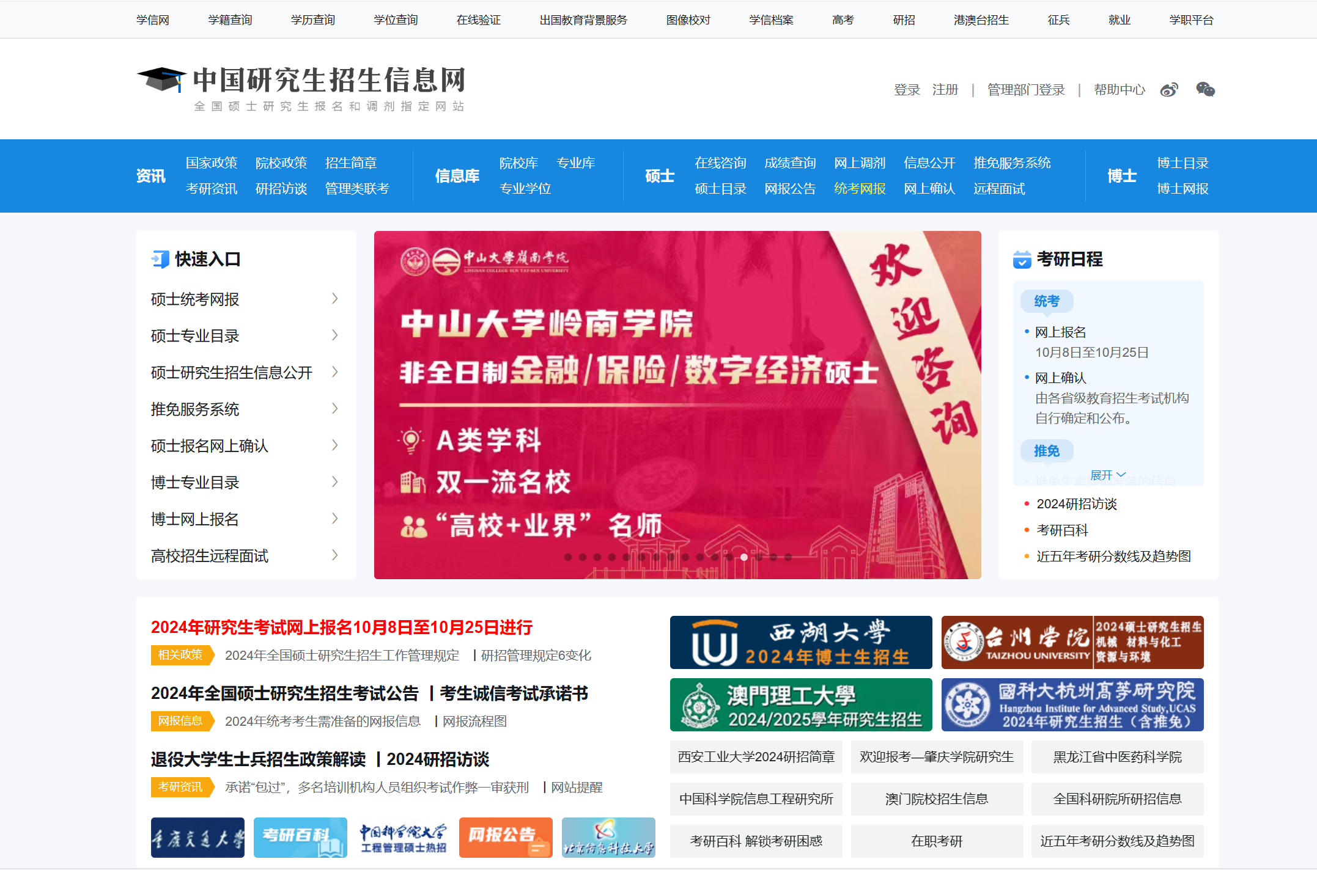Select the last carousel indicator dot
This screenshot has width=1317, height=870.
[788, 557]
